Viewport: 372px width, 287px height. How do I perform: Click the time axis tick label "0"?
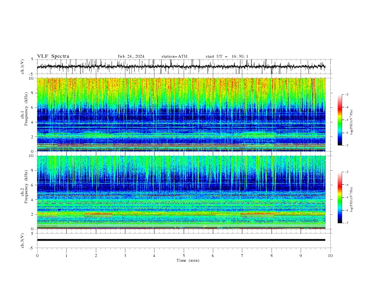(37, 256)
